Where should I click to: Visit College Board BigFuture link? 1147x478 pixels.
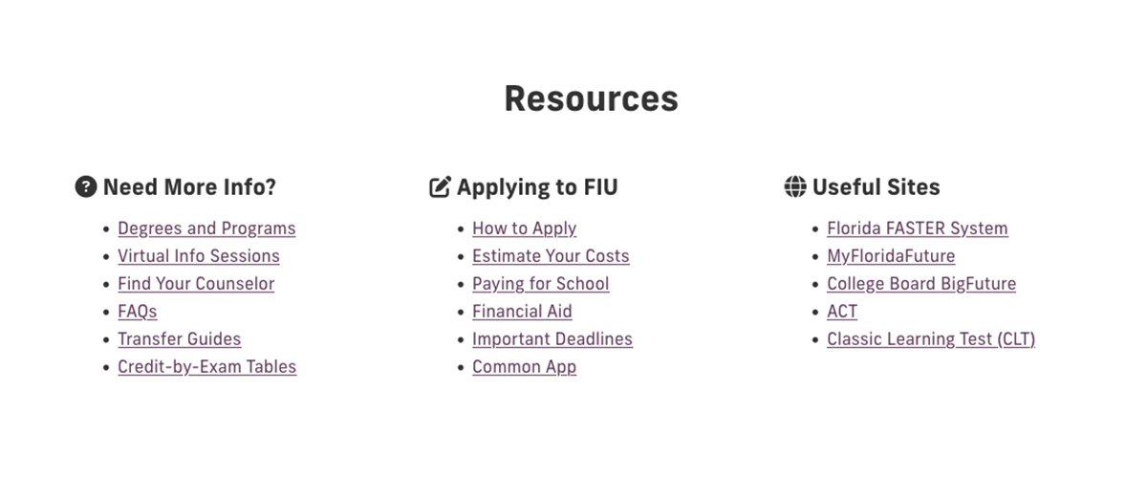coord(920,284)
